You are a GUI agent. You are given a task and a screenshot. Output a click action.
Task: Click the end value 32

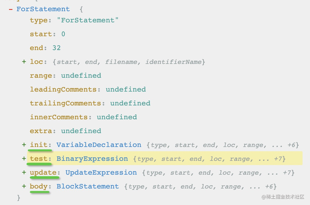tap(57, 48)
